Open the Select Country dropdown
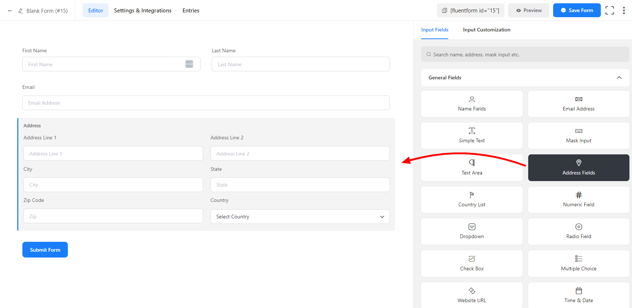The height and width of the screenshot is (308, 632). click(x=300, y=217)
